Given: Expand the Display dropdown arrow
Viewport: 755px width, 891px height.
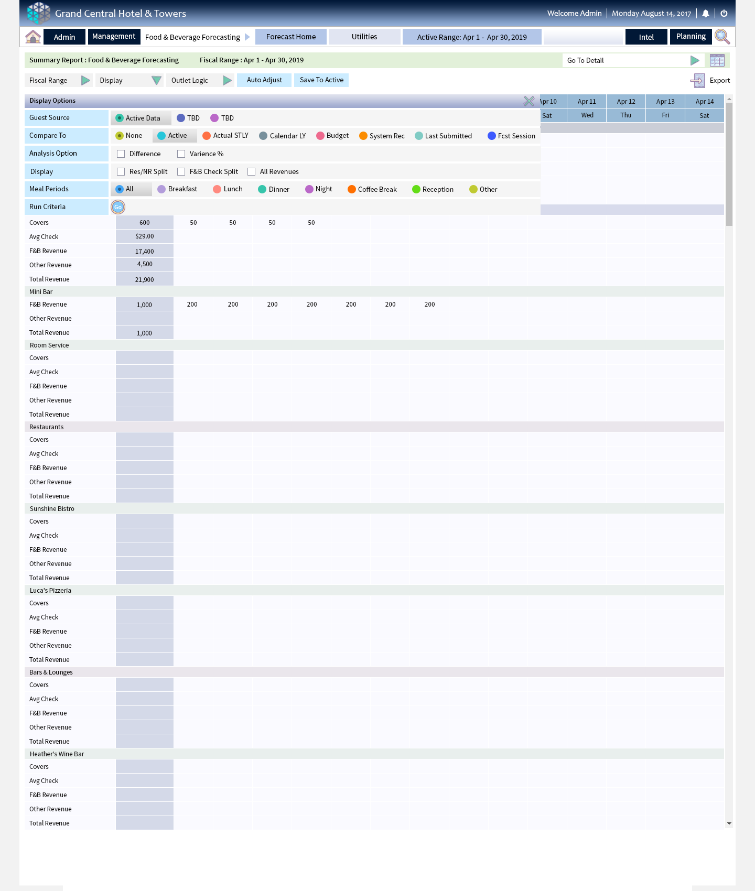Looking at the screenshot, I should tap(156, 80).
